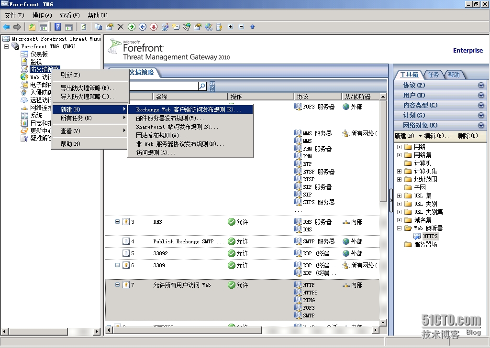This screenshot has width=490, height=348.
Task: Click 导出防火墙策略(E) in context menu
Action: pyautogui.click(x=88, y=88)
